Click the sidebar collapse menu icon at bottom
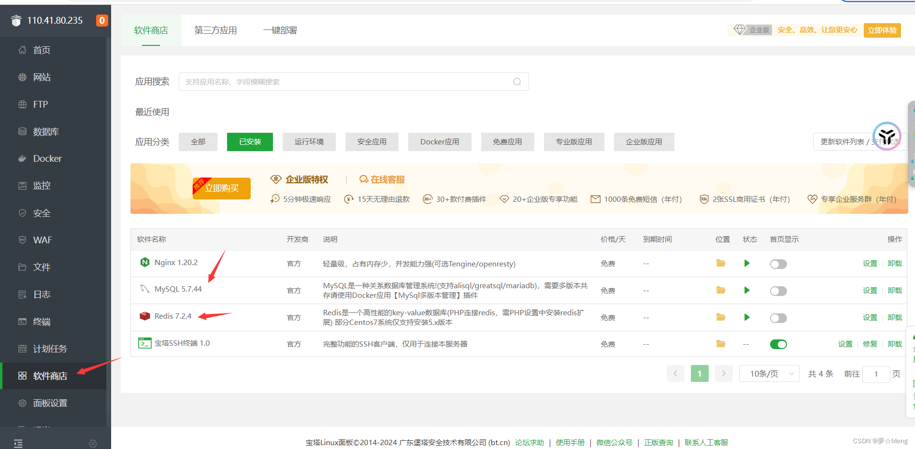Viewport: 915px width, 449px height. 18,443
